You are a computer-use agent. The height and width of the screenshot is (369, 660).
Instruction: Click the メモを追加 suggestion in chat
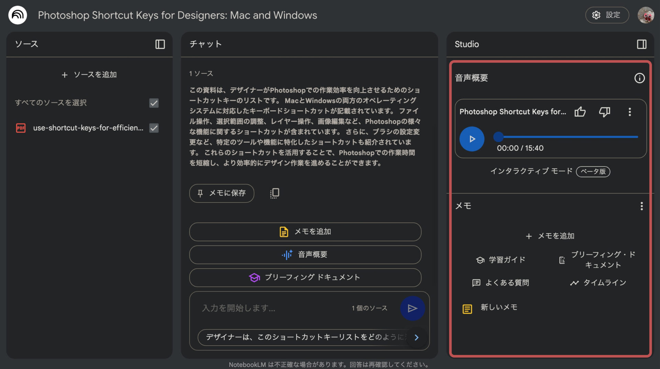305,232
